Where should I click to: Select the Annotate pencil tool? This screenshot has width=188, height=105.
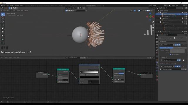(x=3, y=36)
